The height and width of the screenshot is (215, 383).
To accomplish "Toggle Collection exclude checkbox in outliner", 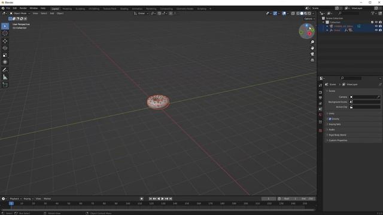I will click(x=372, y=22).
